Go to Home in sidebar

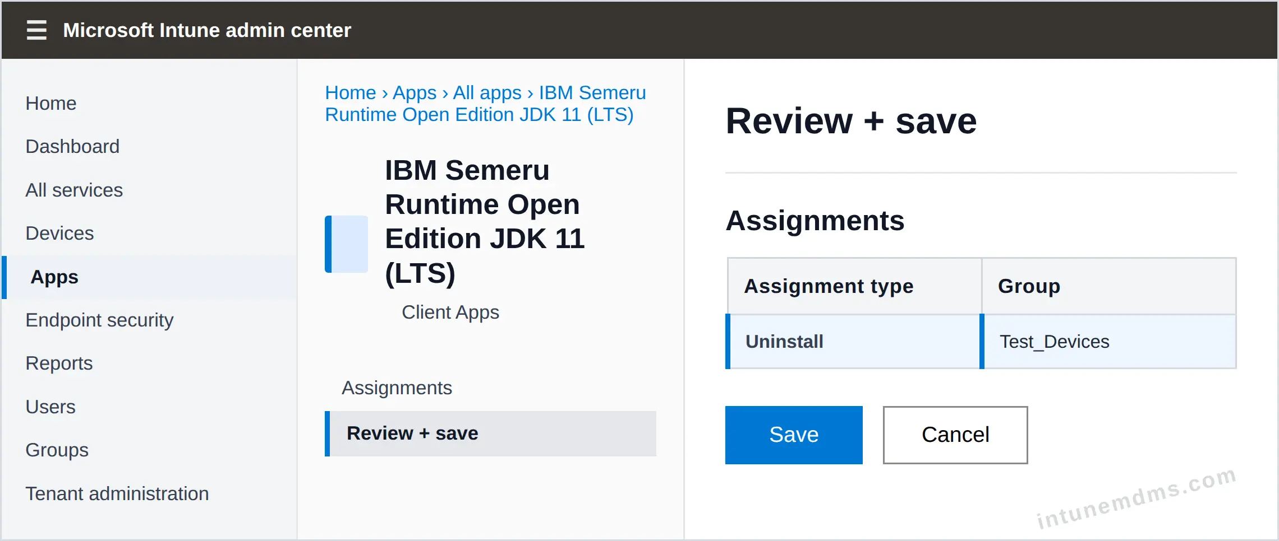pos(51,104)
